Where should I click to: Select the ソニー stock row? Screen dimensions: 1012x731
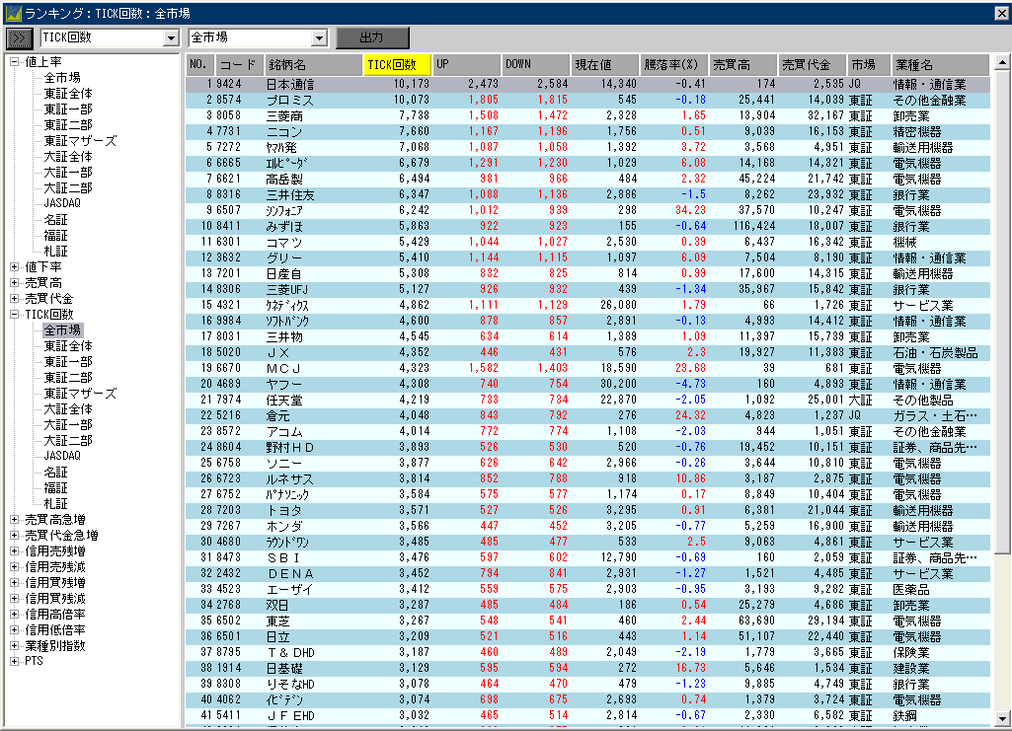[588, 464]
